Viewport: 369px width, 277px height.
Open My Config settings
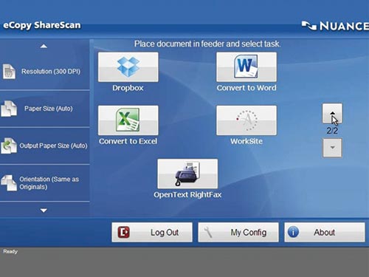click(x=238, y=232)
